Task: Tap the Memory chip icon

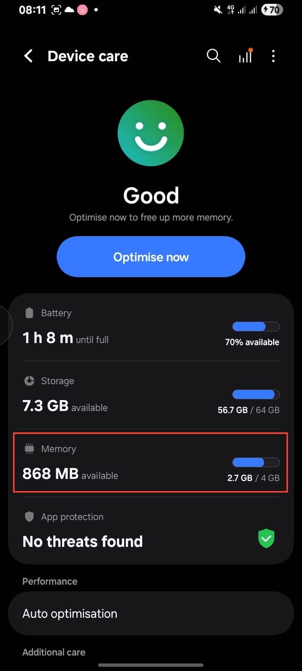Action: click(29, 449)
